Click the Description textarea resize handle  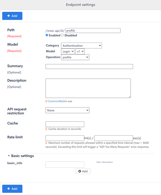tap(130, 97)
